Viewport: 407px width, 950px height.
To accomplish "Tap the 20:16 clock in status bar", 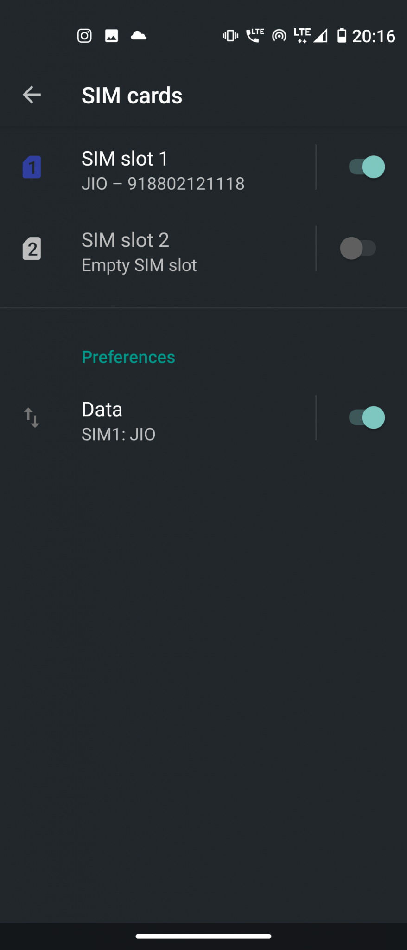I will (373, 36).
